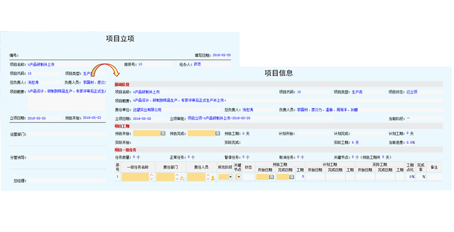Open calendar icon for task 完成日期 cell
Screen dimensions: 454x232
(x=291, y=177)
